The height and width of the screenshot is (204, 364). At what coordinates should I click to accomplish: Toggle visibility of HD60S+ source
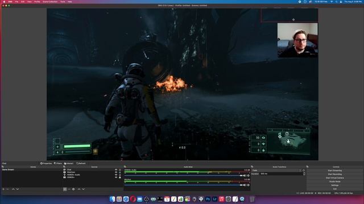pos(116,177)
